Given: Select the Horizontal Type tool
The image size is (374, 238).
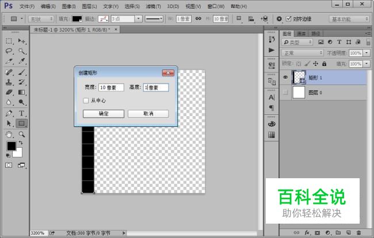Looking at the screenshot, I should coord(22,113).
